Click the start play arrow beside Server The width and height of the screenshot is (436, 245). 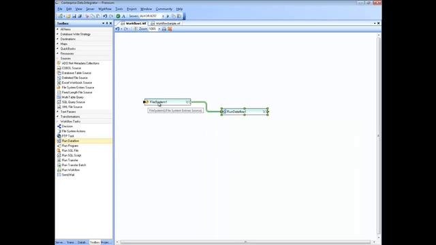click(x=168, y=16)
